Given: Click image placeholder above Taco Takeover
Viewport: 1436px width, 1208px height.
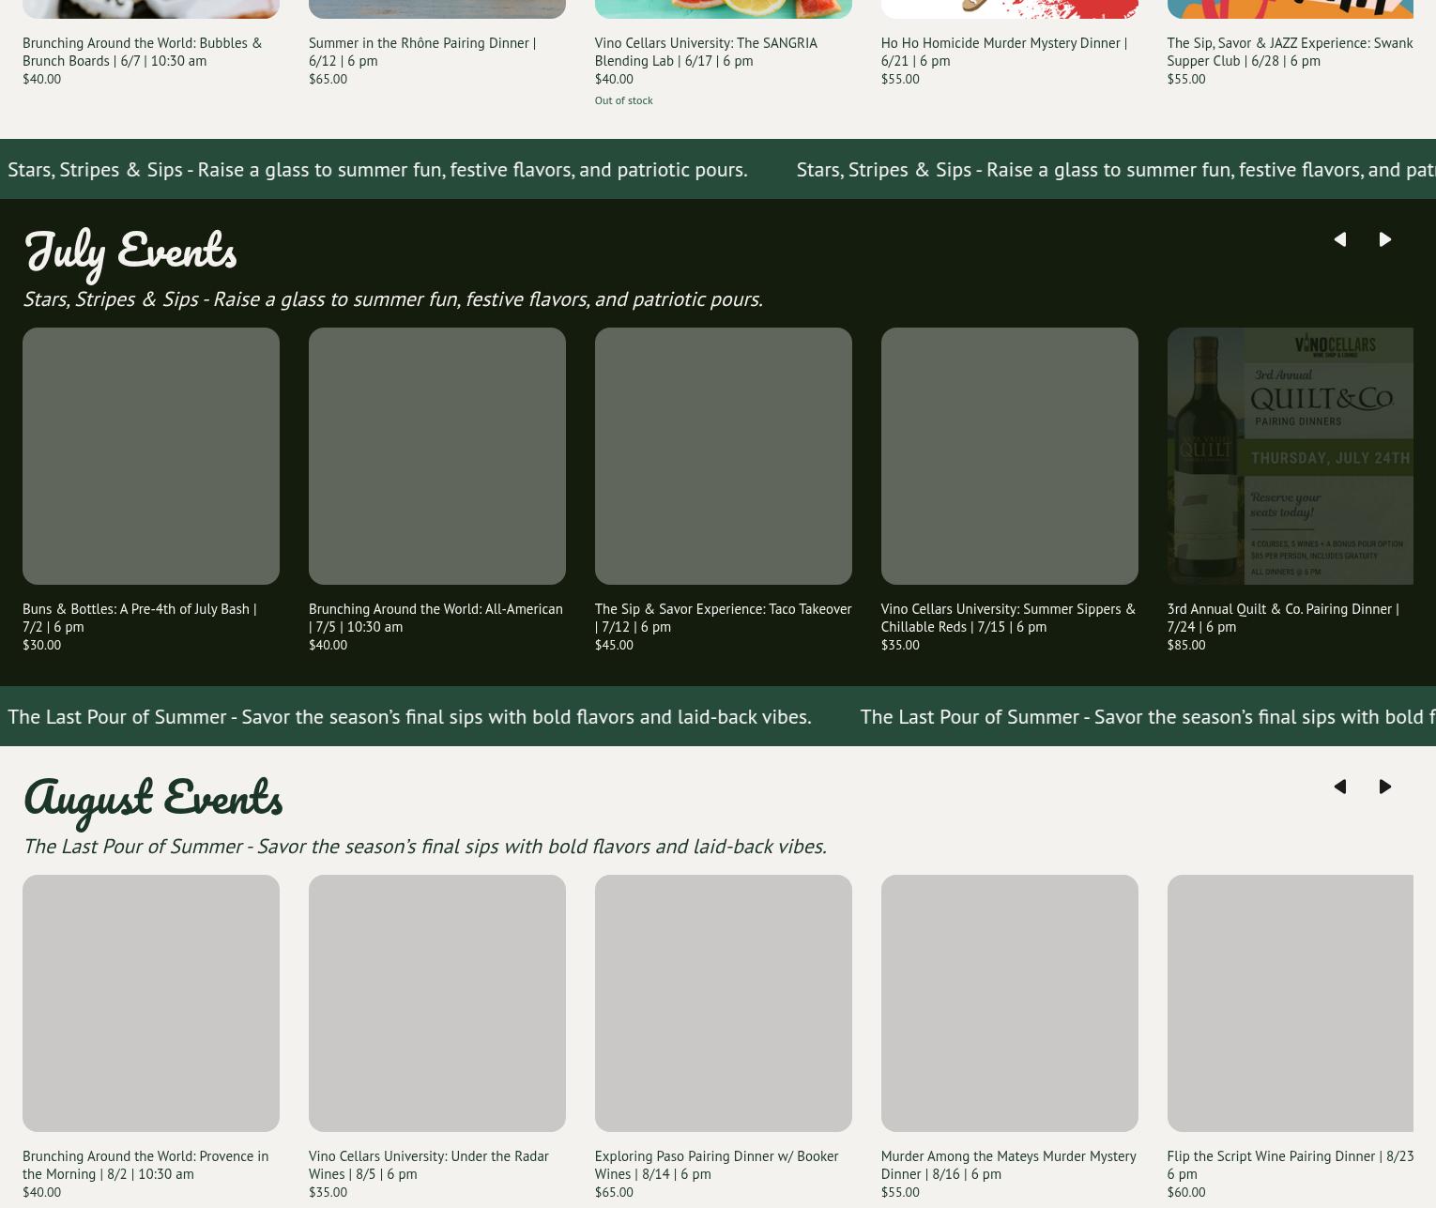Looking at the screenshot, I should coord(724,456).
